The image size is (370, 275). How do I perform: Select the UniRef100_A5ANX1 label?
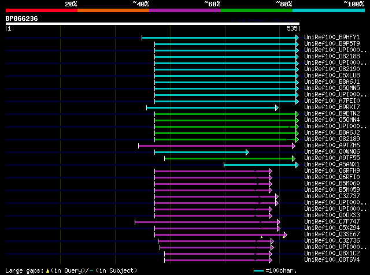(332, 165)
